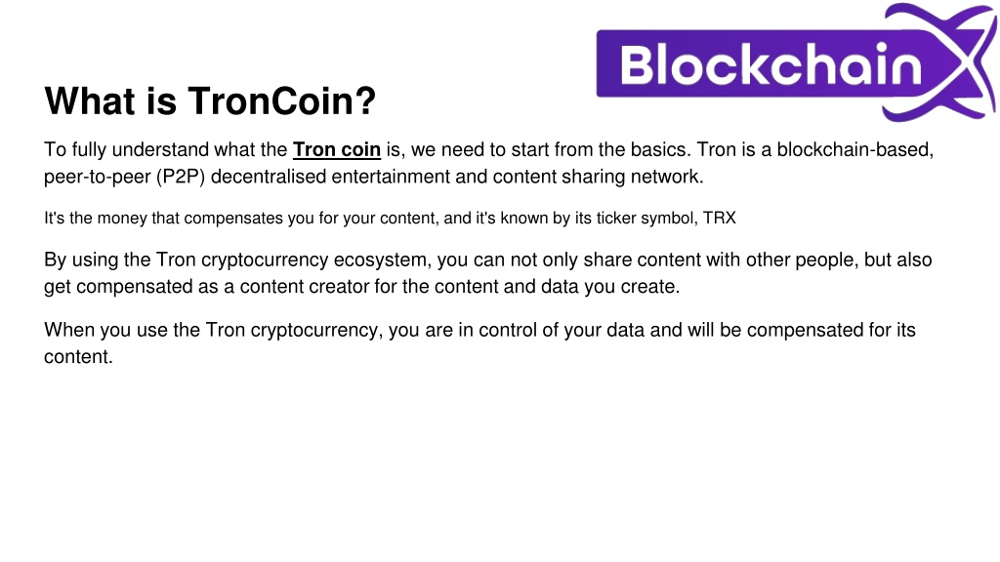The image size is (1000, 562).
Task: Click the TRX ticker symbol text
Action: coord(720,218)
